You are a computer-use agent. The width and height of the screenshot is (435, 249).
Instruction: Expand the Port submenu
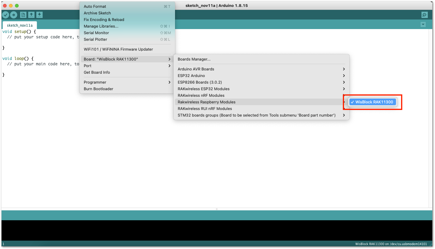[x=127, y=66]
